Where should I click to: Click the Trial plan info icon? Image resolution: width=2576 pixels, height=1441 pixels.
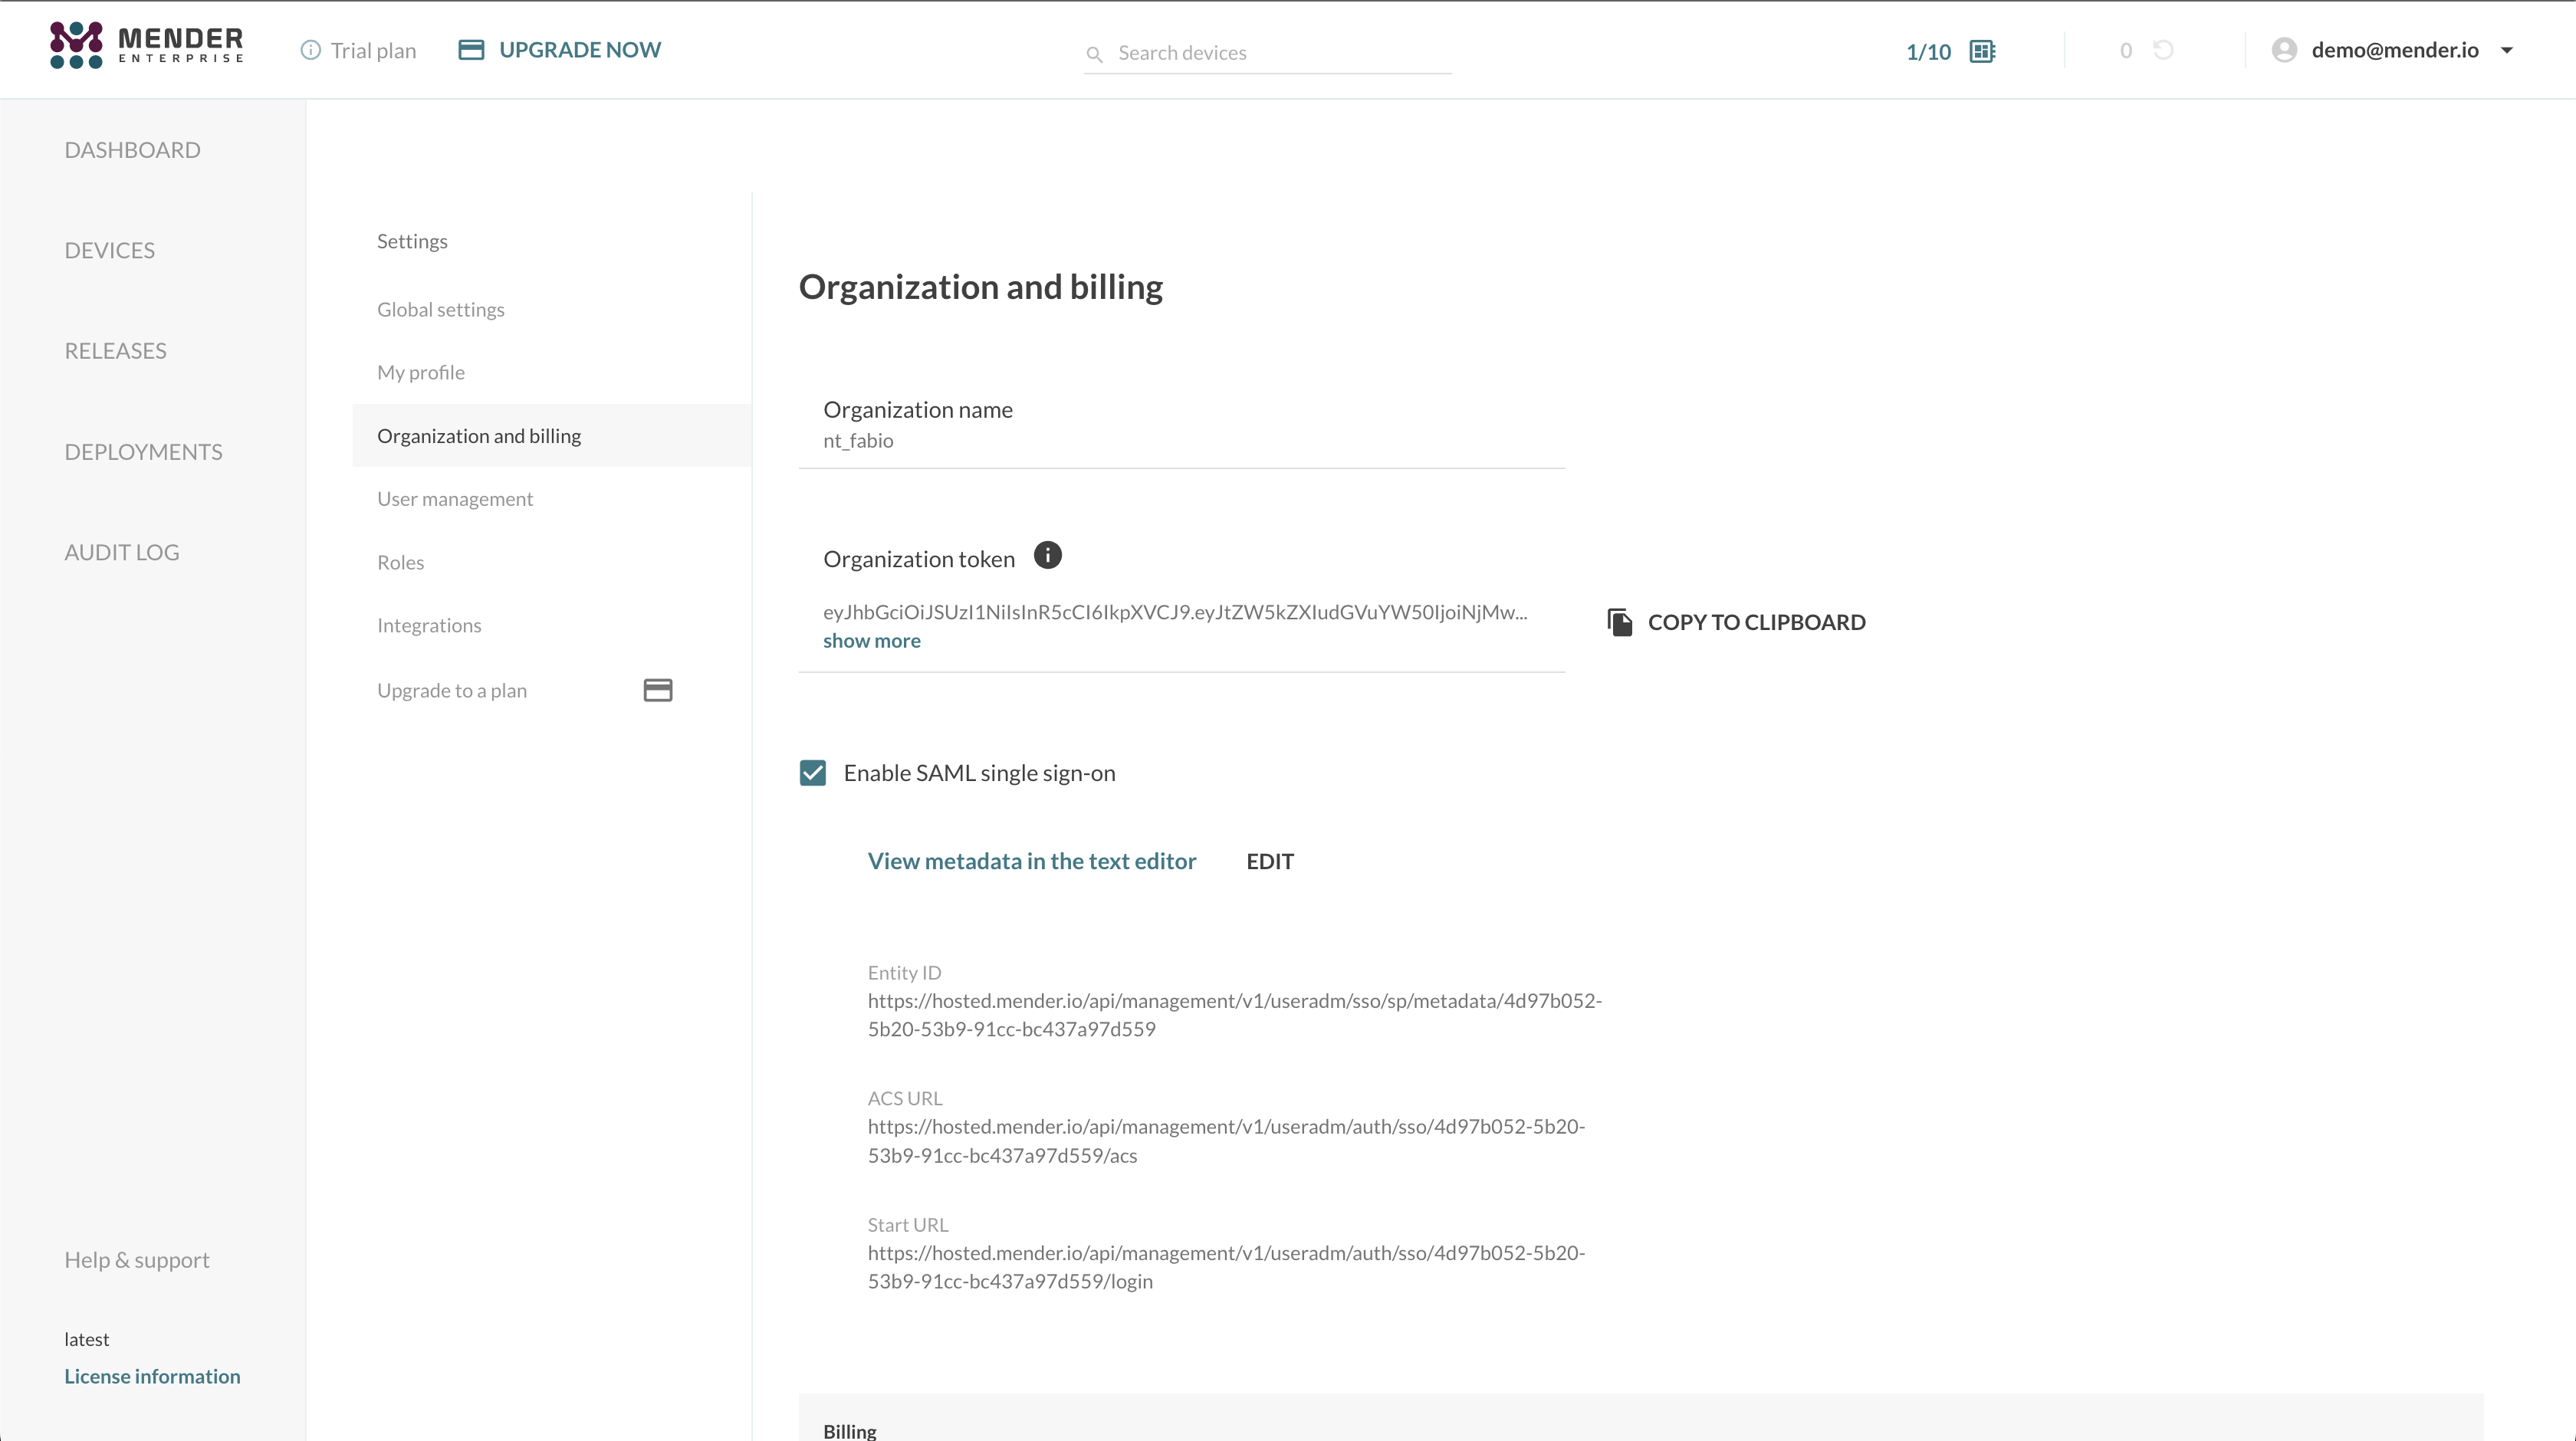point(310,50)
